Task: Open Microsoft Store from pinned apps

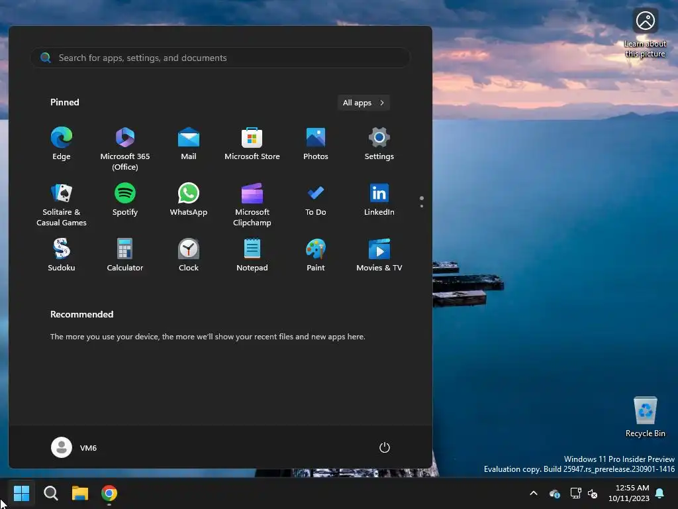Action: [252, 144]
